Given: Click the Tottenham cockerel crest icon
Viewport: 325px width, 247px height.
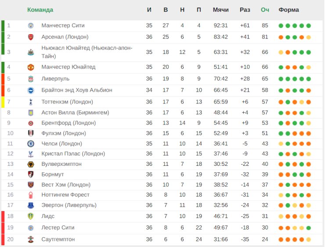Looking at the screenshot, I should (31, 102).
